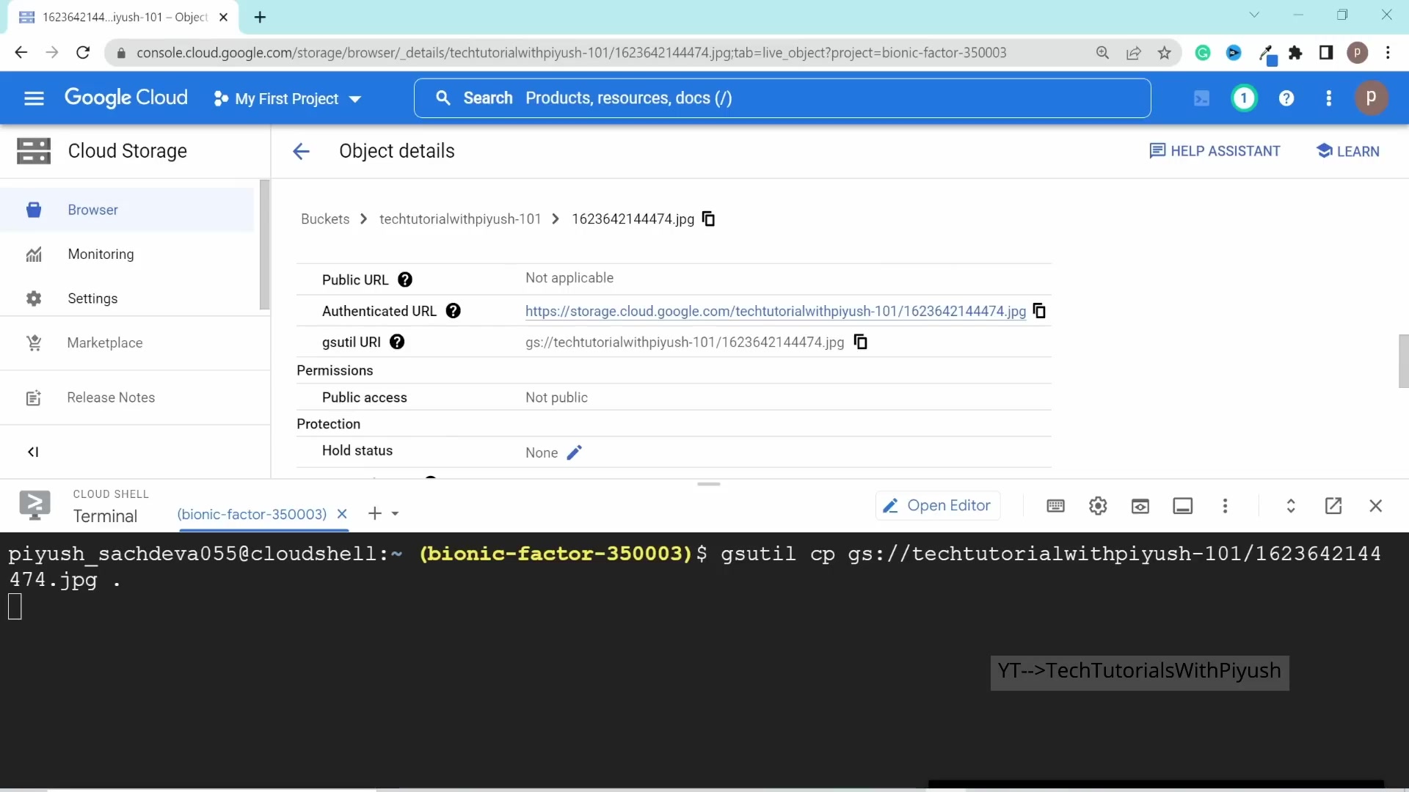The height and width of the screenshot is (792, 1409).
Task: Select the bionic-factor-350003 terminal tab
Action: tap(252, 514)
